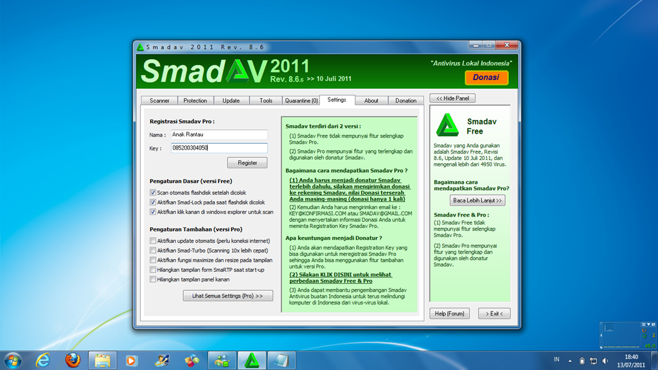Click heading Apa keuntungan menjadi Donatur ?
This screenshot has height=370, width=658.
pos(333,238)
